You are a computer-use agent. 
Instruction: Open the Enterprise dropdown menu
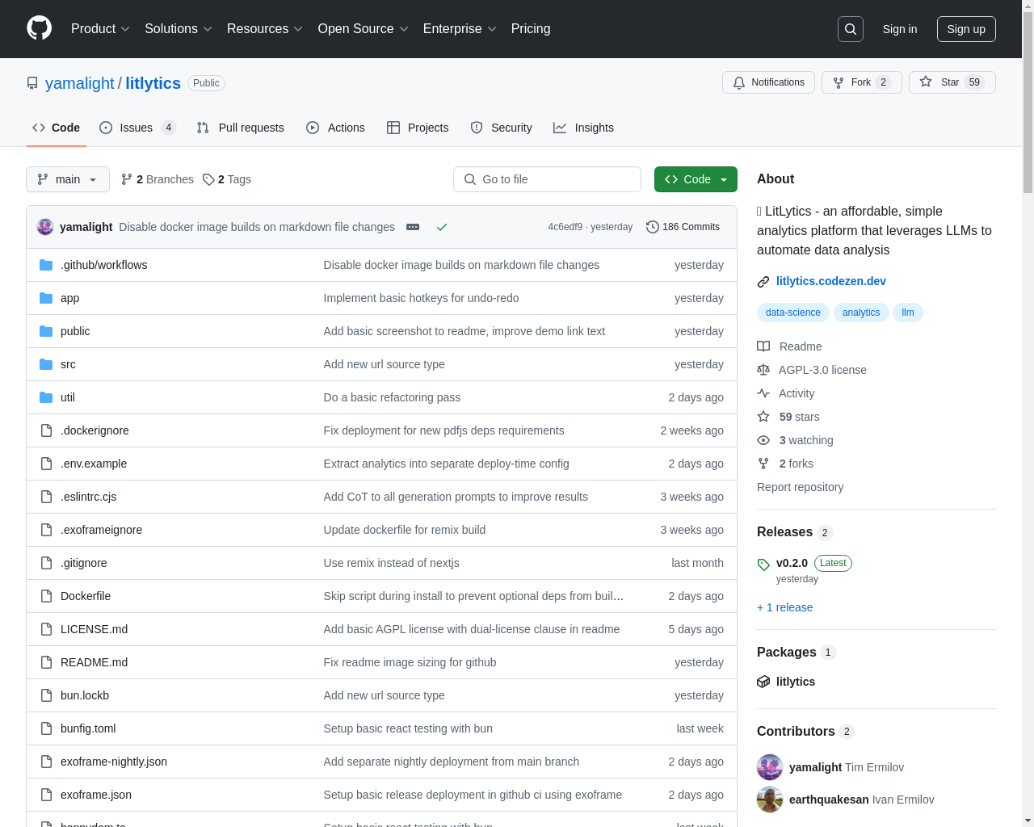coord(460,29)
